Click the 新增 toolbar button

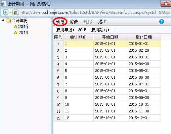pos(60,22)
